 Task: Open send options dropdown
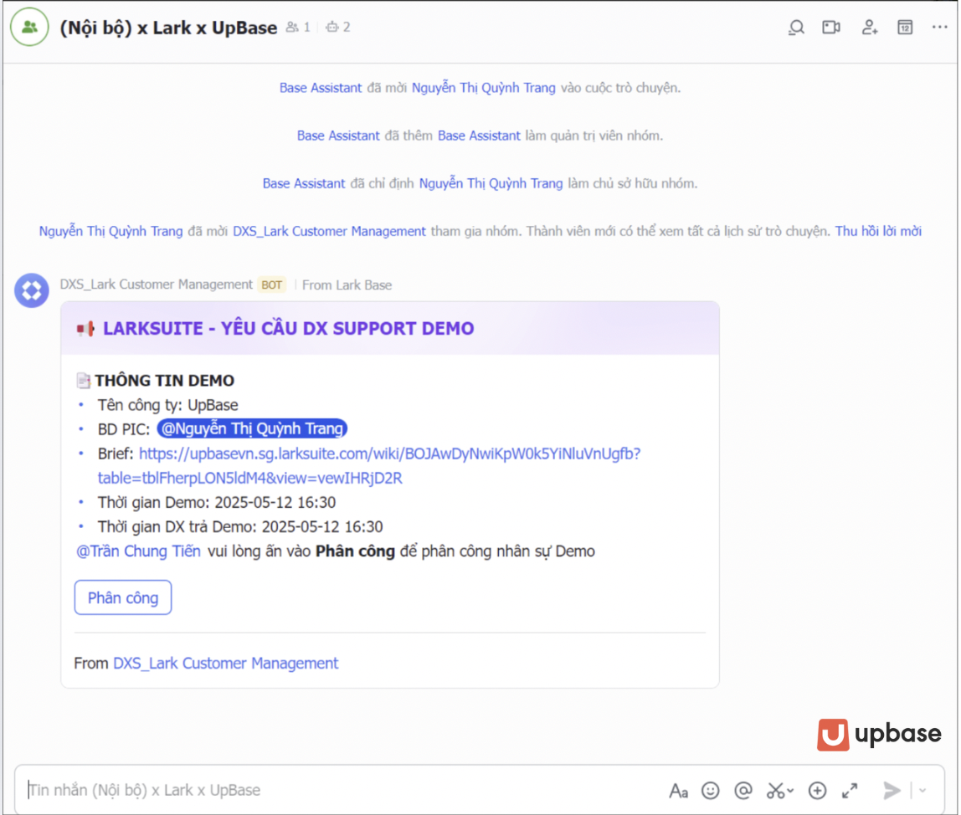click(x=922, y=791)
